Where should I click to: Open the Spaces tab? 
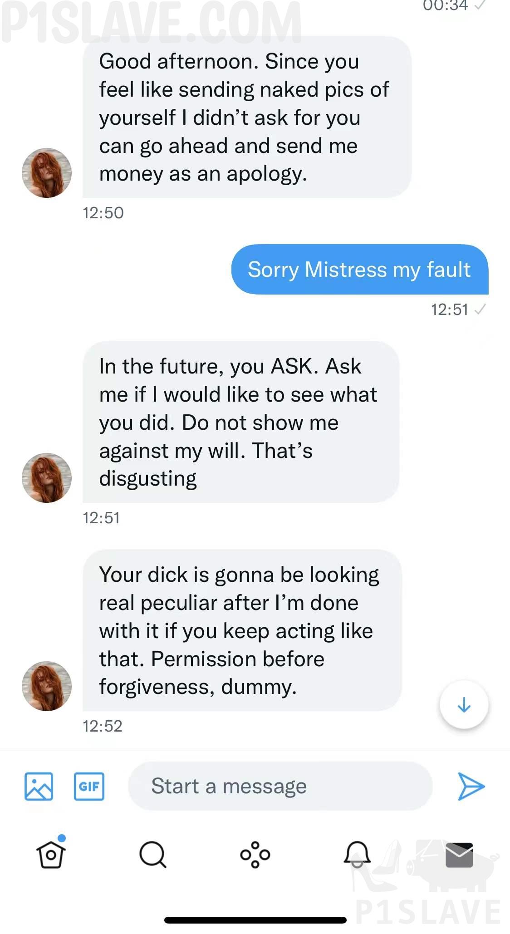pos(255,855)
